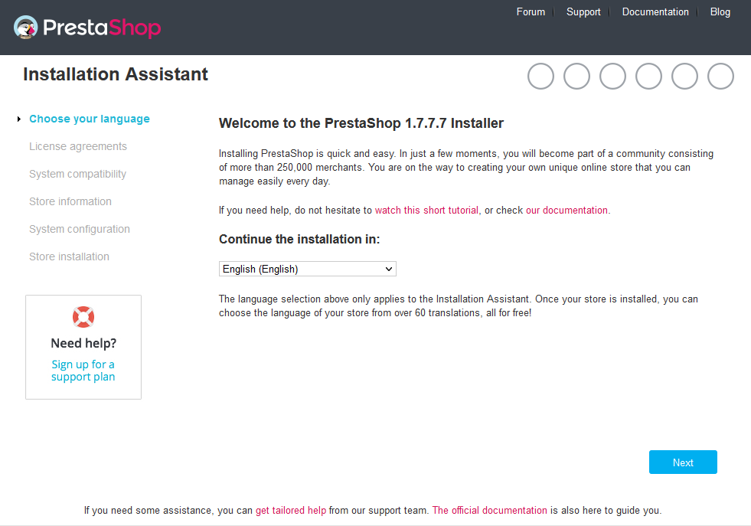Click the third step progress circle

coord(612,76)
